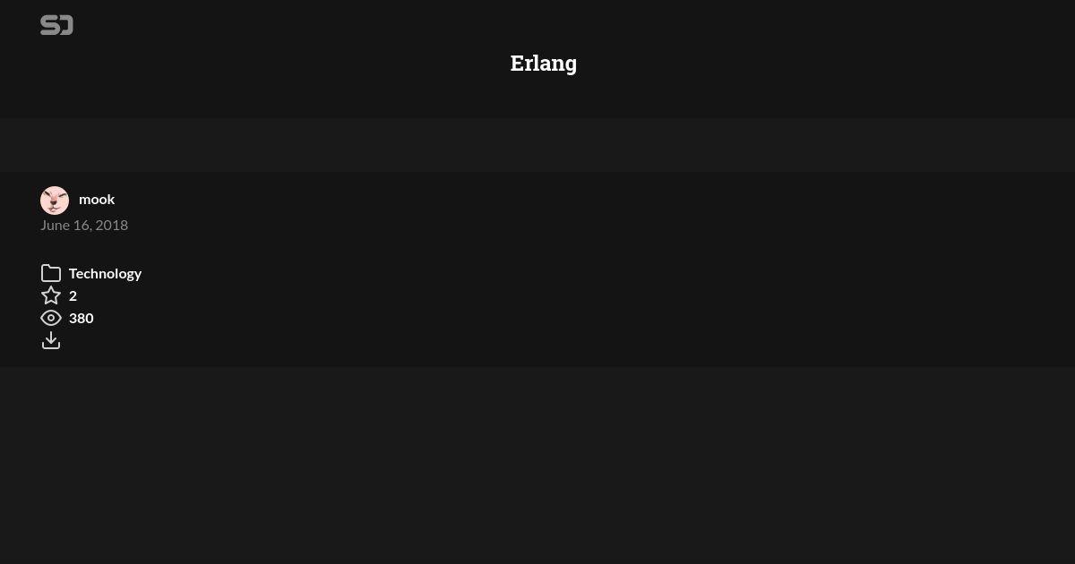Select the June 16, 2018 publish date

pos(84,225)
